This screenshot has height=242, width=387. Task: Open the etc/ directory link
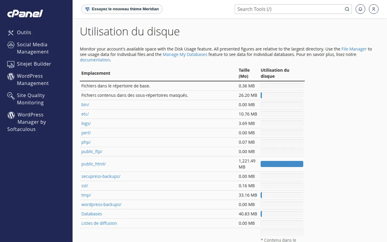[85, 114]
